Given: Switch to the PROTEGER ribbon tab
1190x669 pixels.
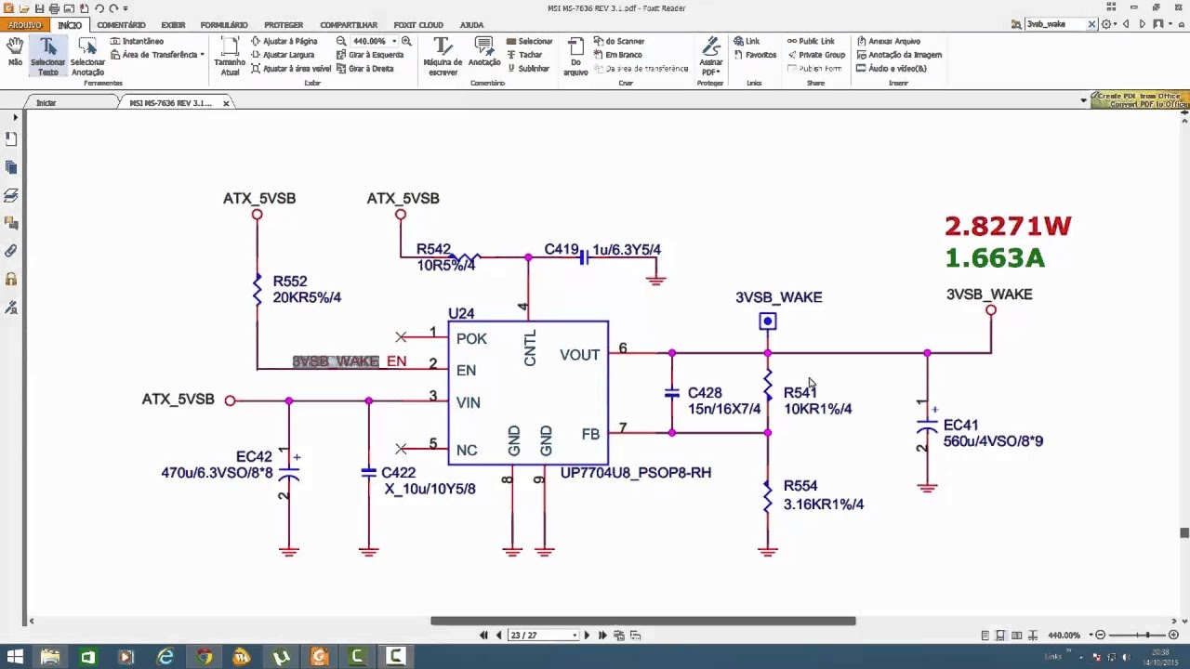Looking at the screenshot, I should pyautogui.click(x=284, y=25).
